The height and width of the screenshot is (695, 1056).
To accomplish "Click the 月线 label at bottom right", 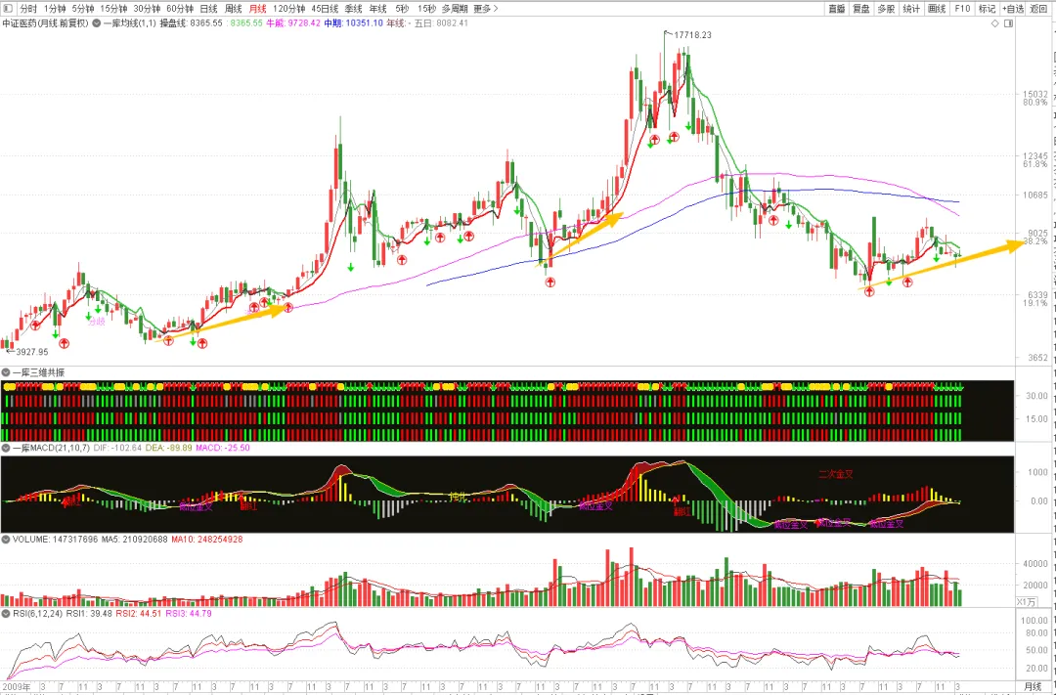I will 1033,686.
